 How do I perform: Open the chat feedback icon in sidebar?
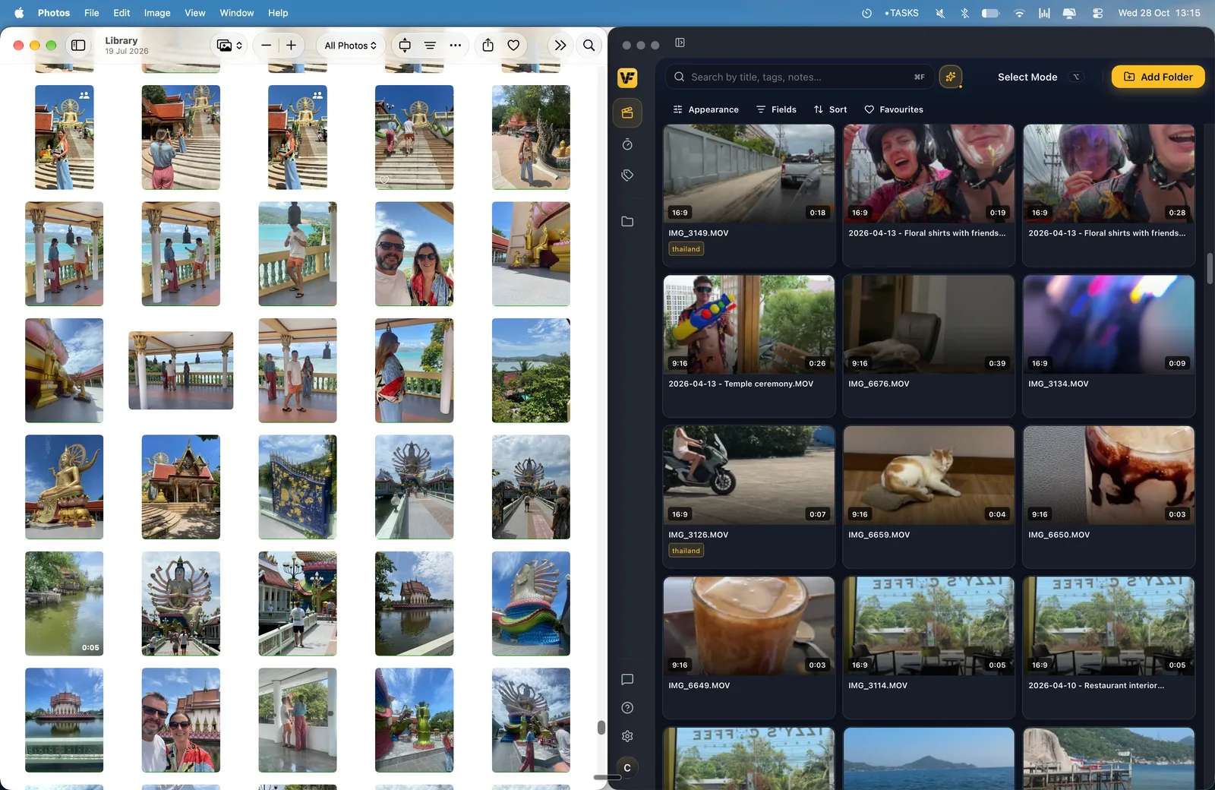(627, 679)
